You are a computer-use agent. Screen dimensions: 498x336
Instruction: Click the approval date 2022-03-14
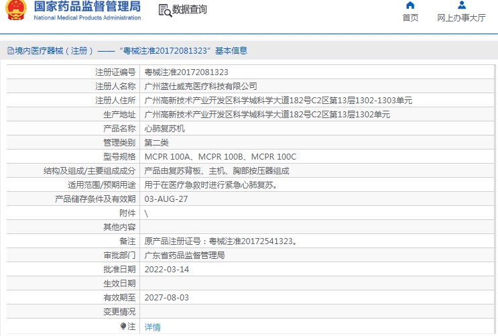[x=166, y=270]
